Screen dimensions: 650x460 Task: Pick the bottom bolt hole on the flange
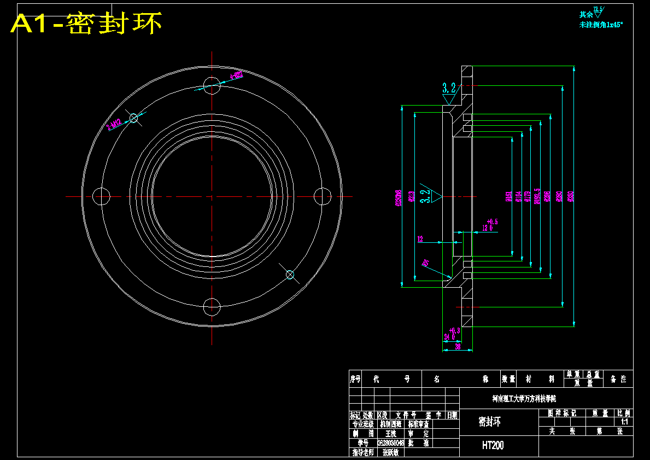tap(212, 306)
